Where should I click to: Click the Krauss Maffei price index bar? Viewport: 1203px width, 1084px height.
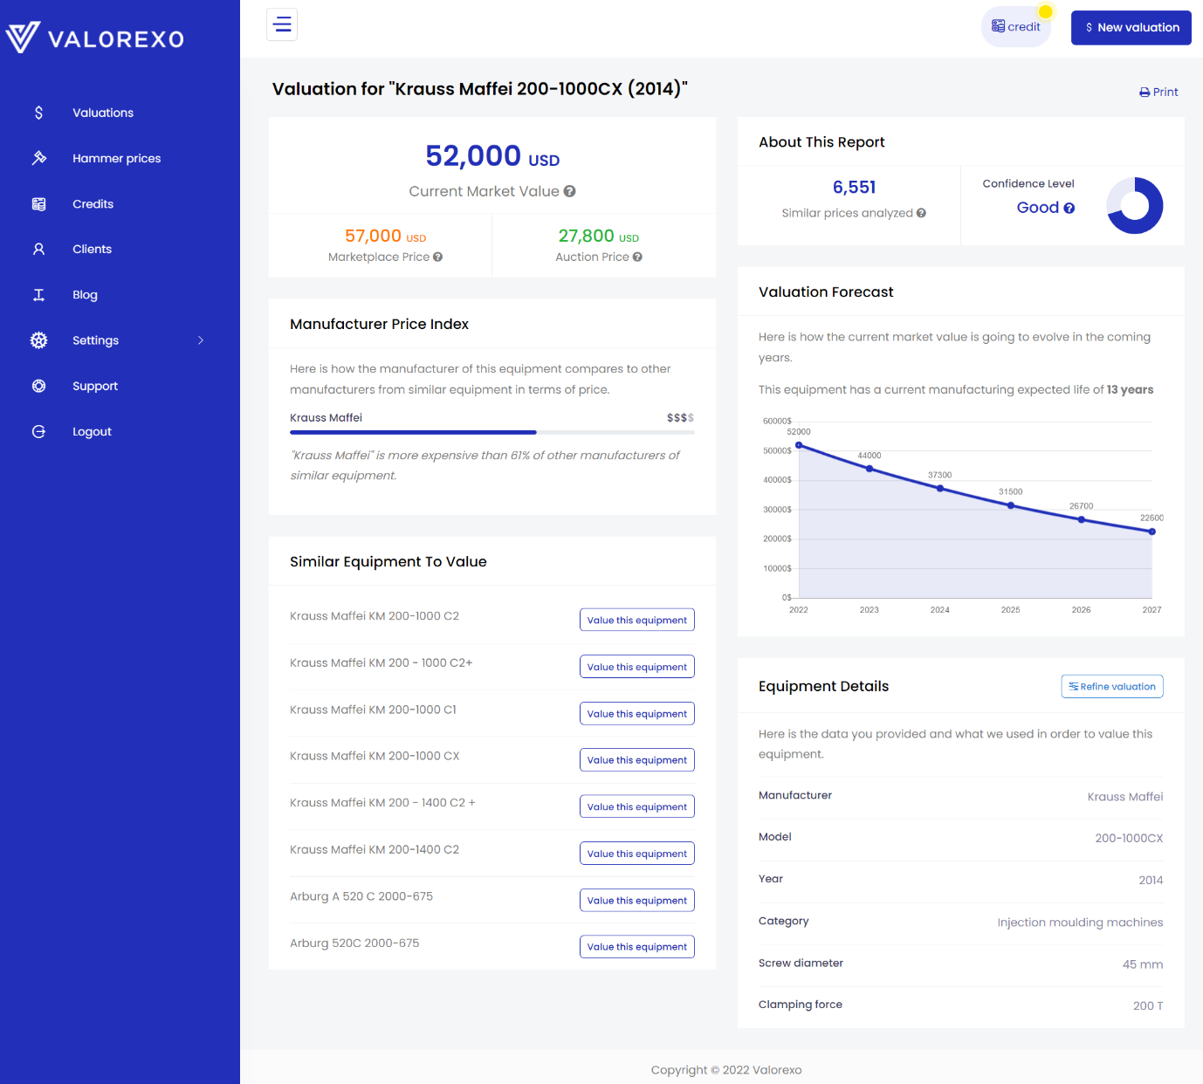pos(492,432)
